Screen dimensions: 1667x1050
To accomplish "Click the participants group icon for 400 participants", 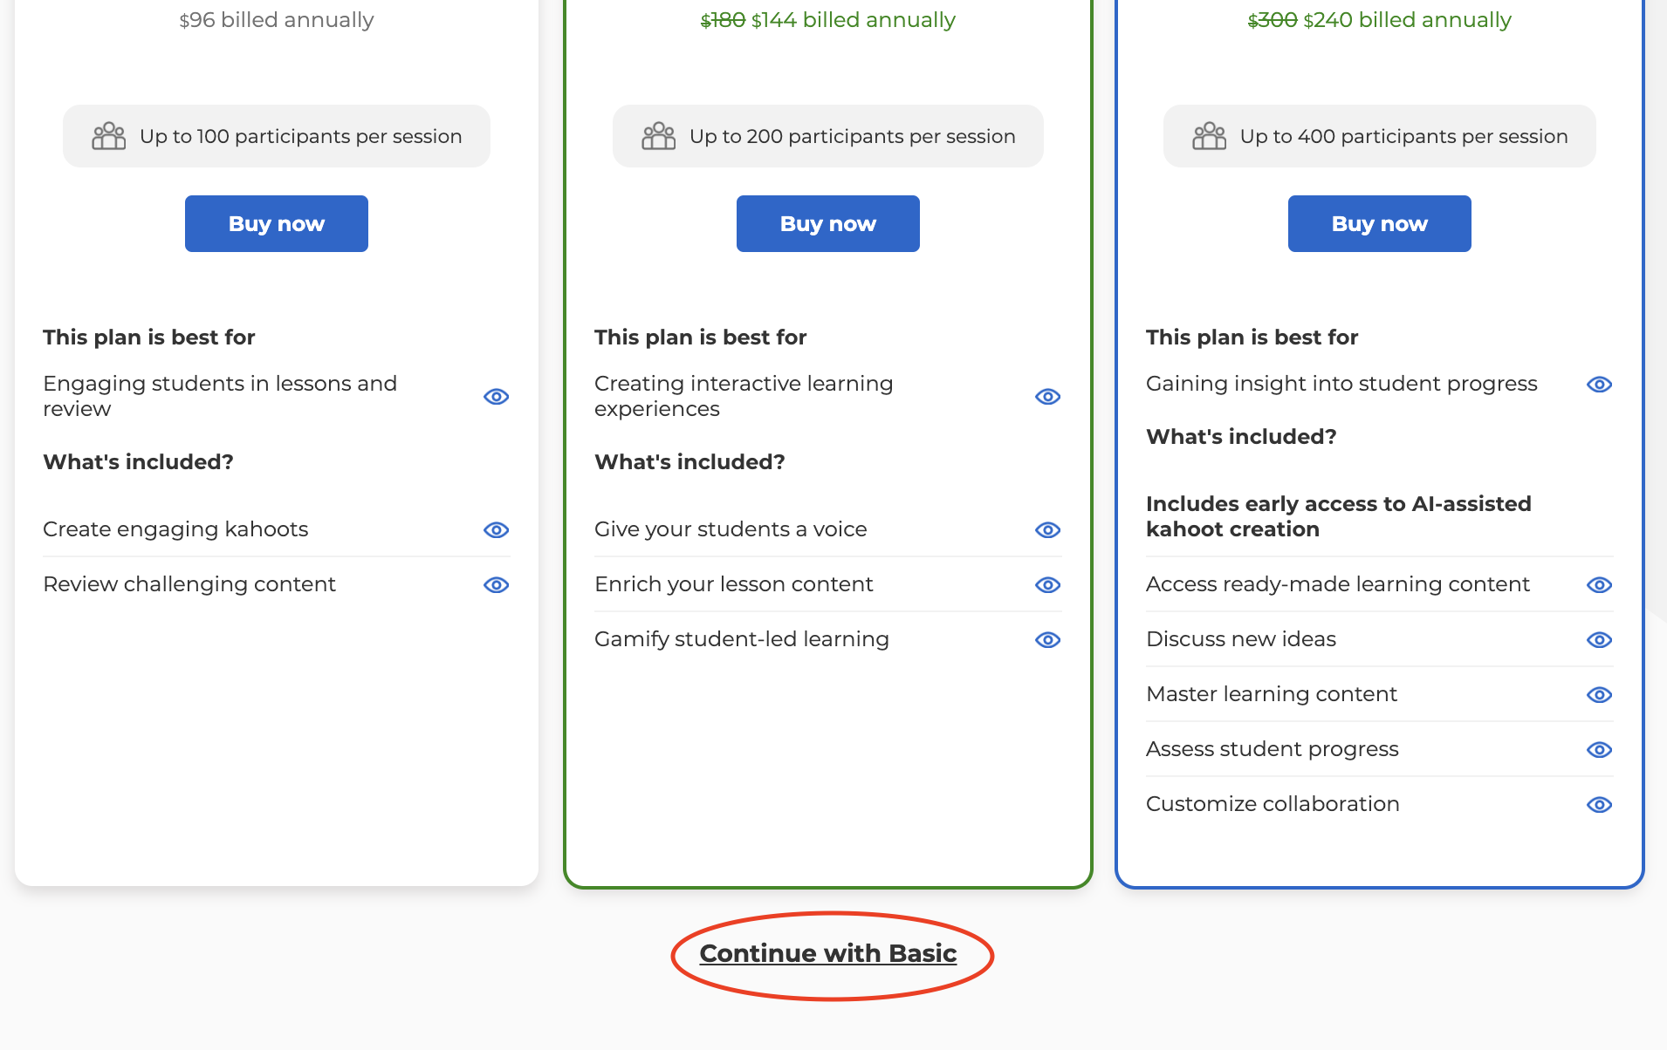I will coord(1209,137).
